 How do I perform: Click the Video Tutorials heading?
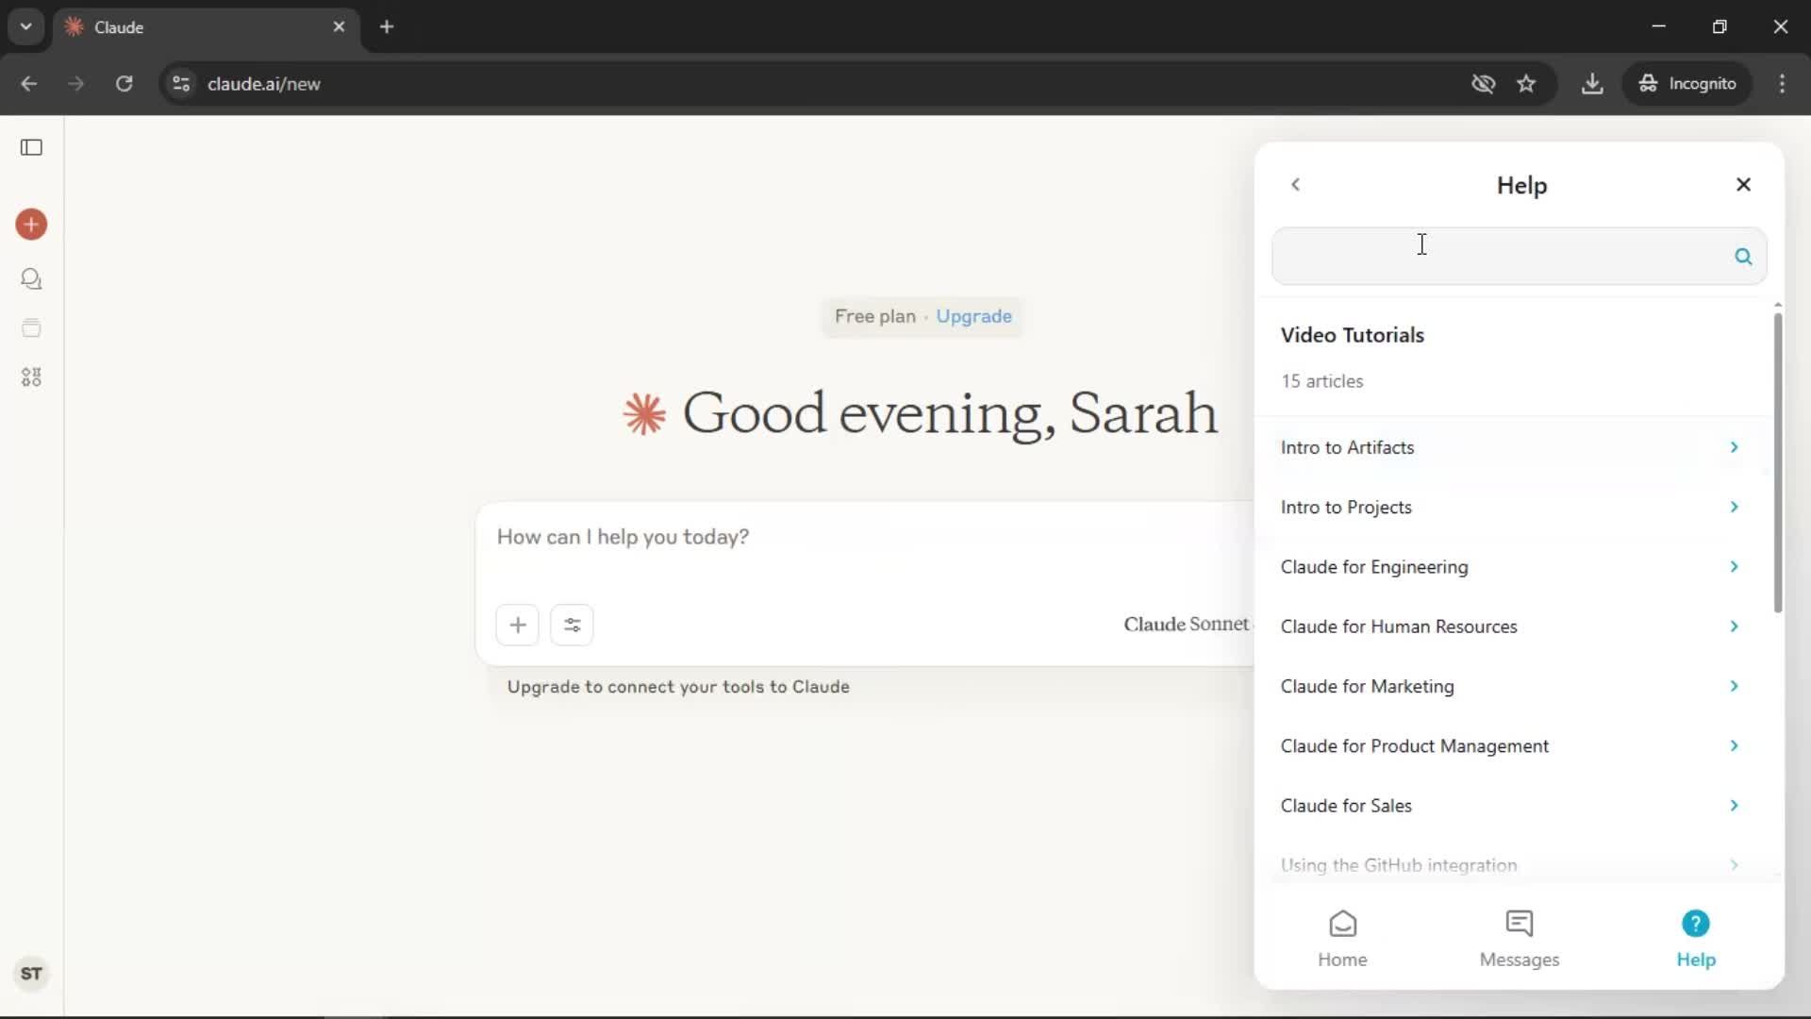click(1352, 335)
